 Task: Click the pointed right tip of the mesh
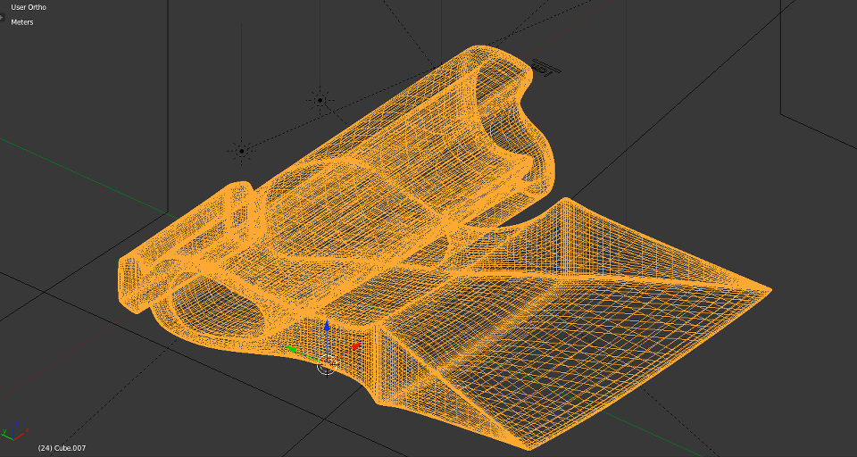coord(766,289)
